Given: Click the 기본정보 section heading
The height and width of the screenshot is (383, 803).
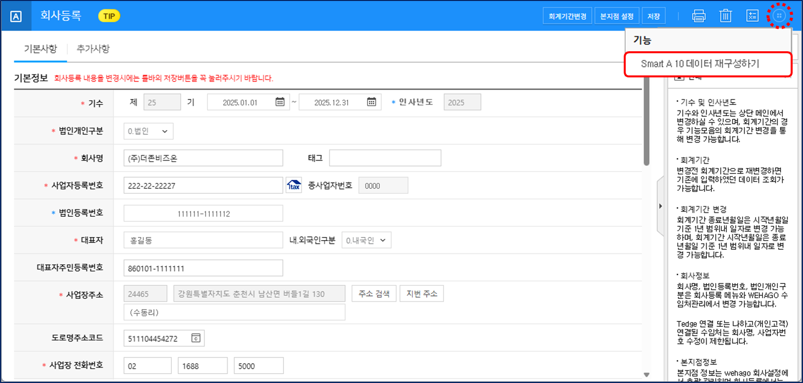Looking at the screenshot, I should tap(31, 78).
